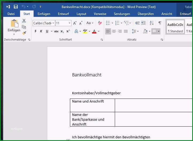Click empty cell beside Name und Anschrift
Image resolution: width=193 pixels, height=141 pixels.
point(153,105)
